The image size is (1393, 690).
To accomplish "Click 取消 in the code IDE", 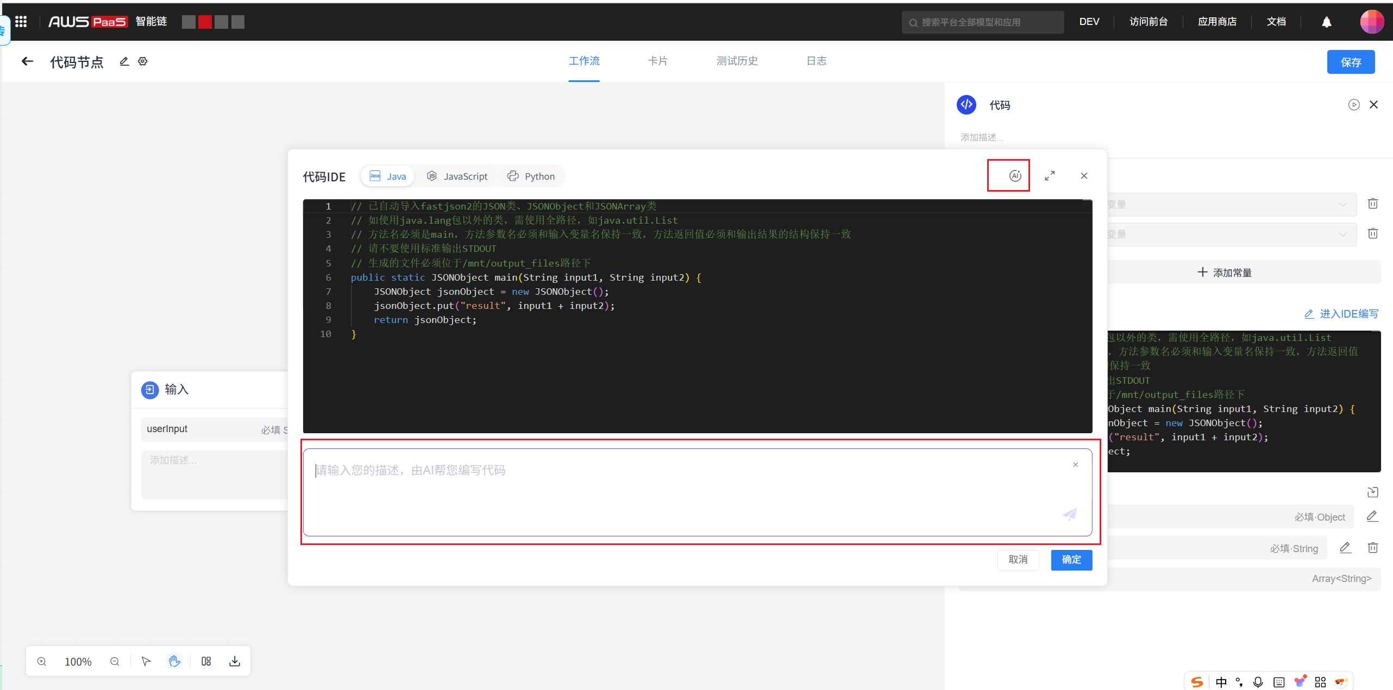I will coord(1018,560).
